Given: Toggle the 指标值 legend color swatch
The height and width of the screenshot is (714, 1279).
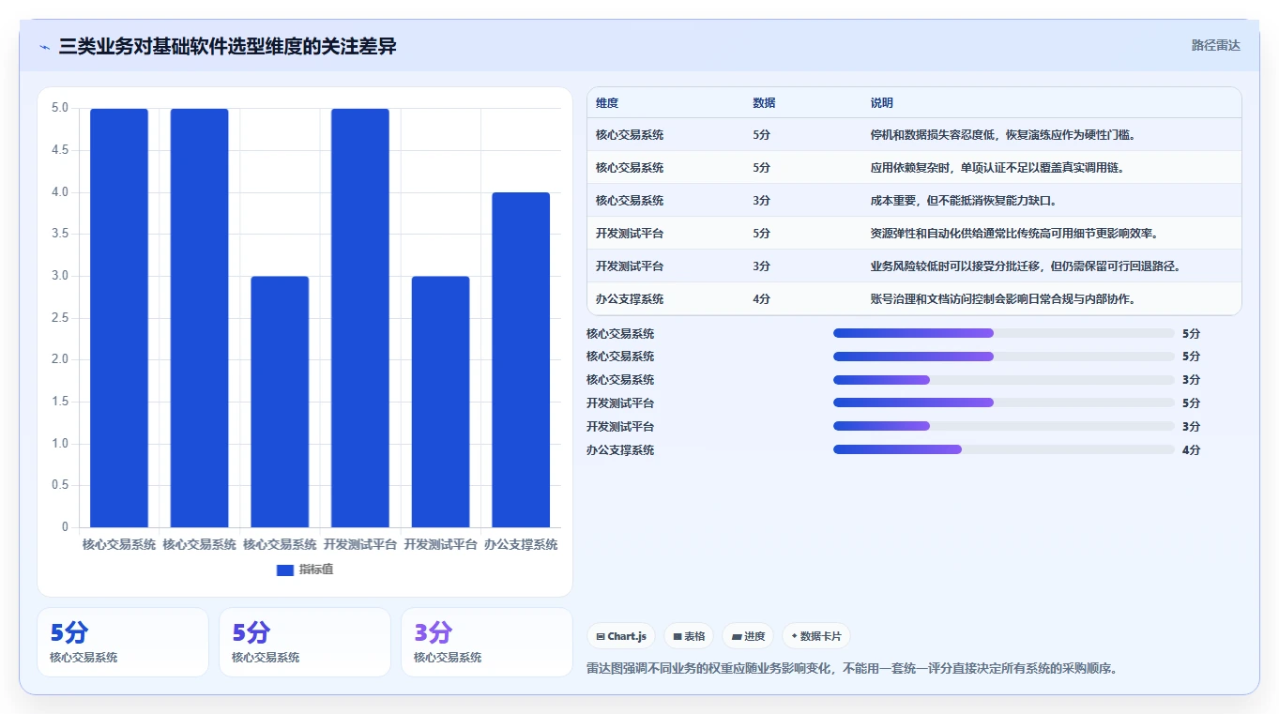Looking at the screenshot, I should 285,570.
